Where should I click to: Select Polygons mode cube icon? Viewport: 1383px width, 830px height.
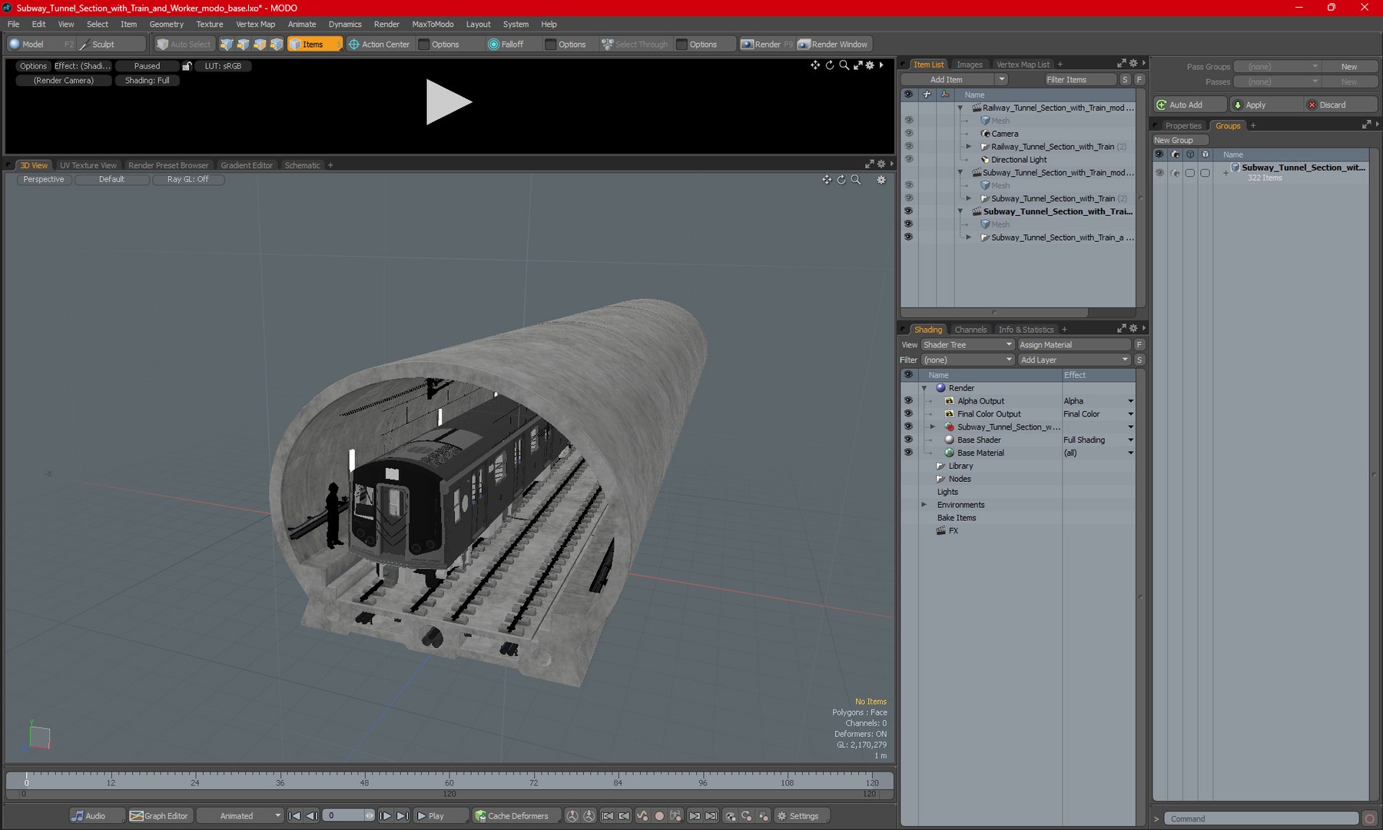[x=260, y=45]
